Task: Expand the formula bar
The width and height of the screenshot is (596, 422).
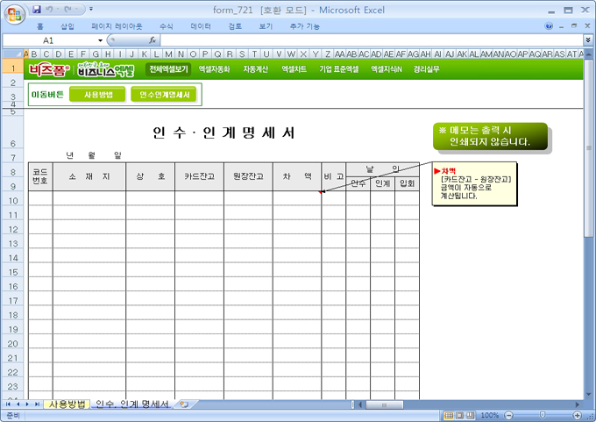Action: 587,40
